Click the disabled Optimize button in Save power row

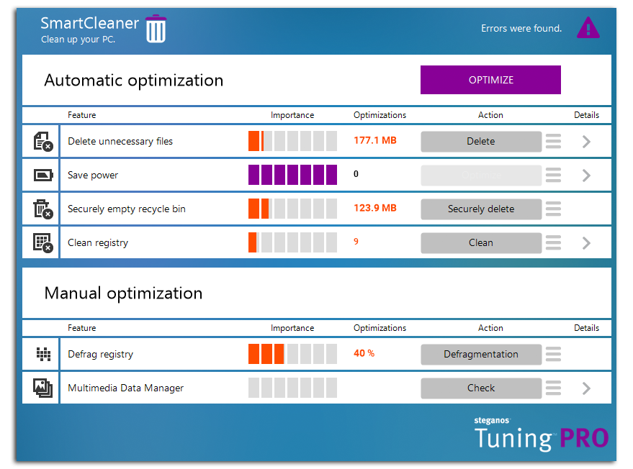[x=481, y=176]
